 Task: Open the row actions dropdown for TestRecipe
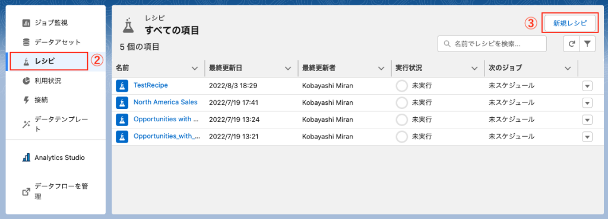(x=587, y=86)
